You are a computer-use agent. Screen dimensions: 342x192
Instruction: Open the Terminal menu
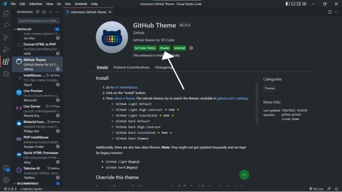pos(81,4)
